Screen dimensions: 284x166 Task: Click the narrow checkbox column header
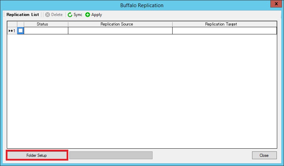click(20, 24)
